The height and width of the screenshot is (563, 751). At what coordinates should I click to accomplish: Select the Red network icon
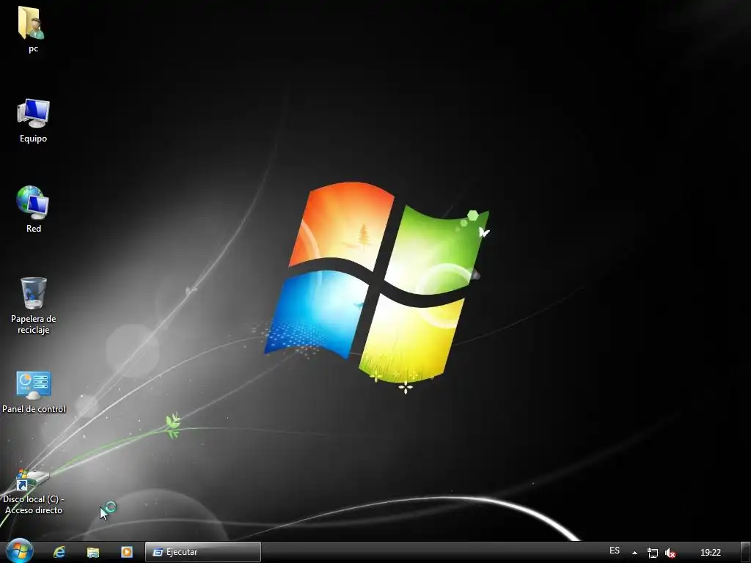[x=32, y=202]
